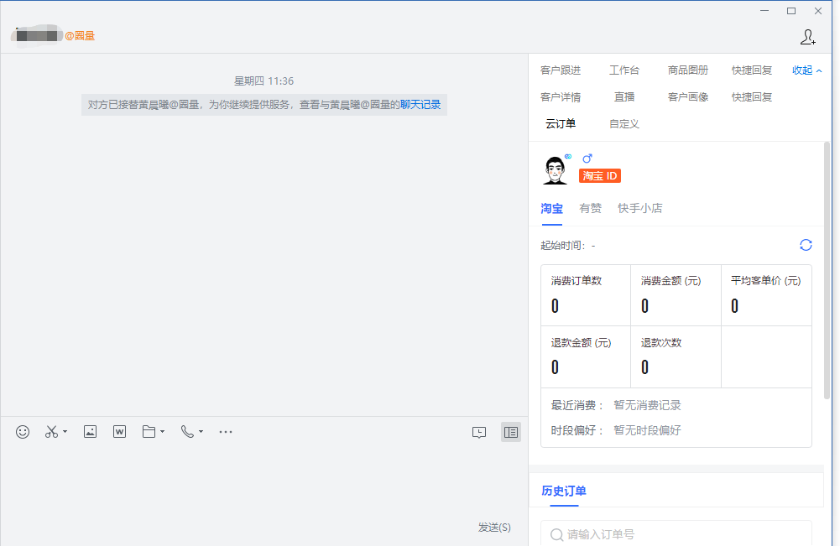
Task: Open the three-dots more options menu
Action: 225,432
